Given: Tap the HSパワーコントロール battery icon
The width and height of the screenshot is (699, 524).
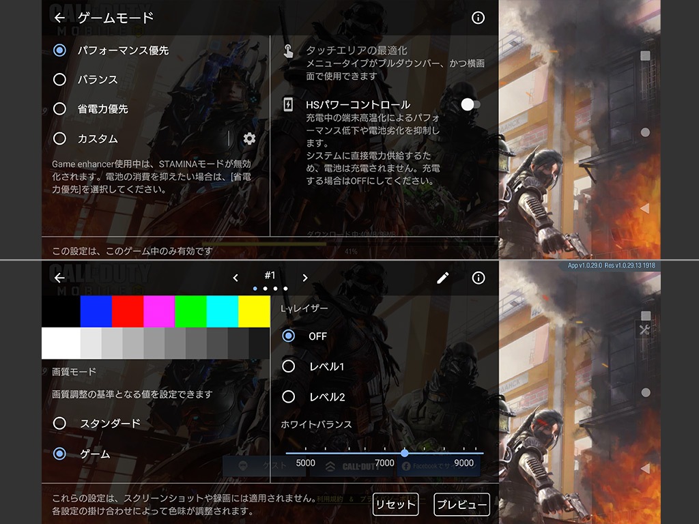Looking at the screenshot, I should [289, 104].
